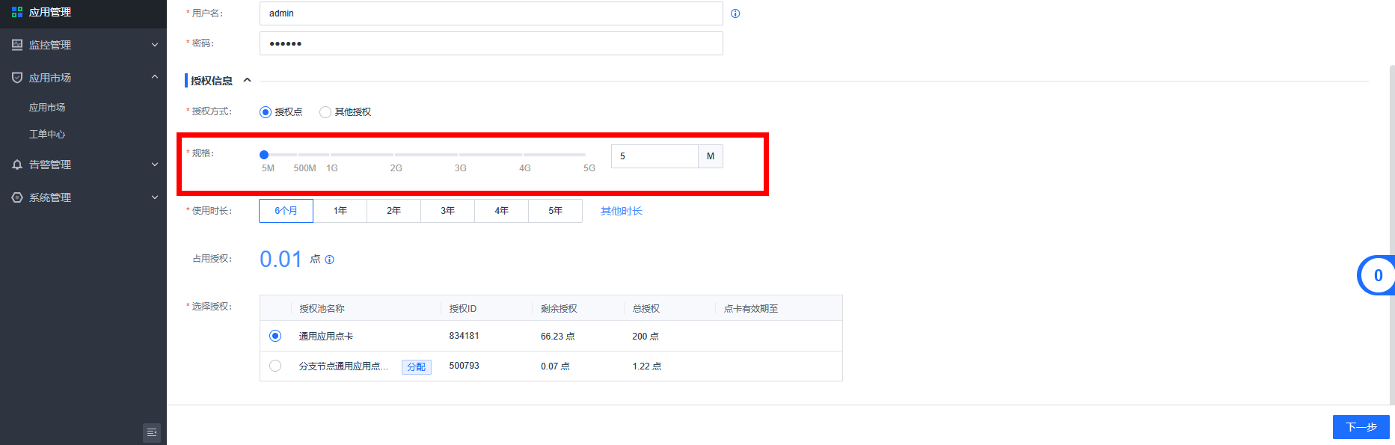Screen dimensions: 1395x445
Task: Click the info icon beside username field
Action: coord(735,13)
